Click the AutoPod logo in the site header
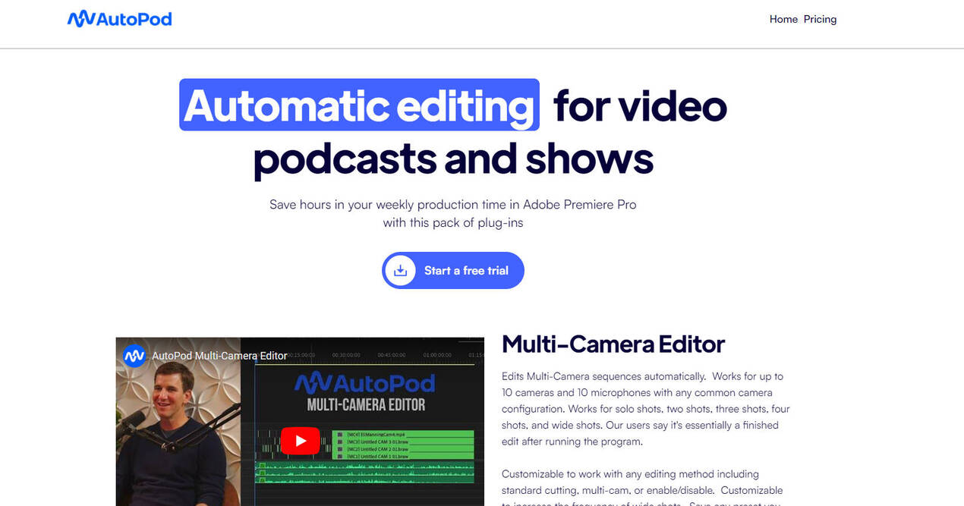 point(119,19)
